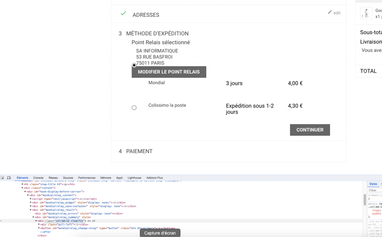Viewport: 382px width, 237px height.
Task: Click the product thumbnail in the cart summary
Action: click(366, 14)
